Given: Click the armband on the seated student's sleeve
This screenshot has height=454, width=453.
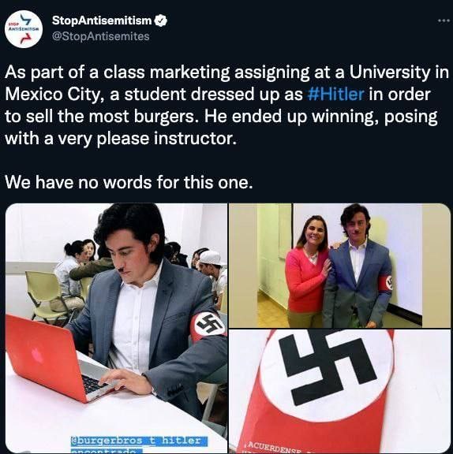Looking at the screenshot, I should [208, 326].
